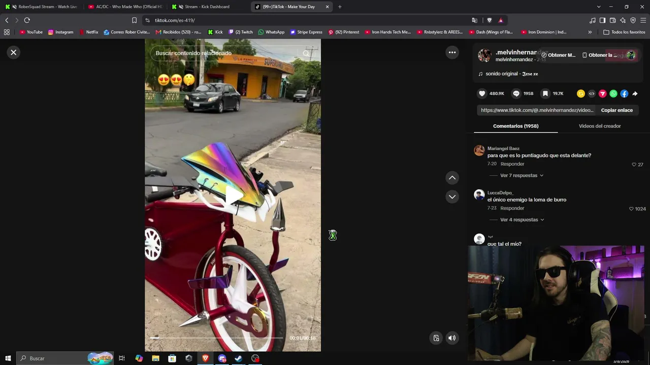Toggle video mute with speaker icon
650x365 pixels.
click(452, 338)
